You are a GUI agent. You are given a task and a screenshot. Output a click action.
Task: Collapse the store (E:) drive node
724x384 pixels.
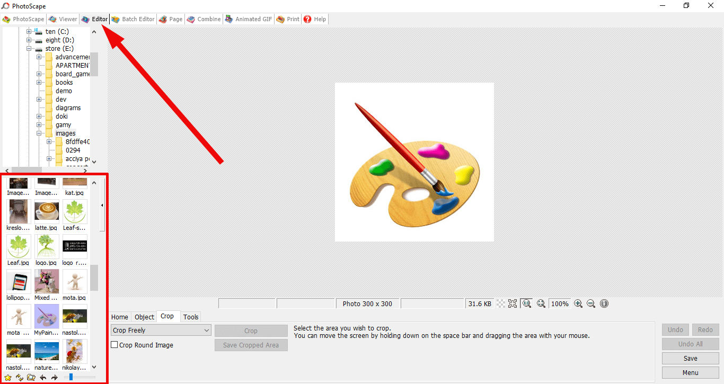pyautogui.click(x=29, y=49)
